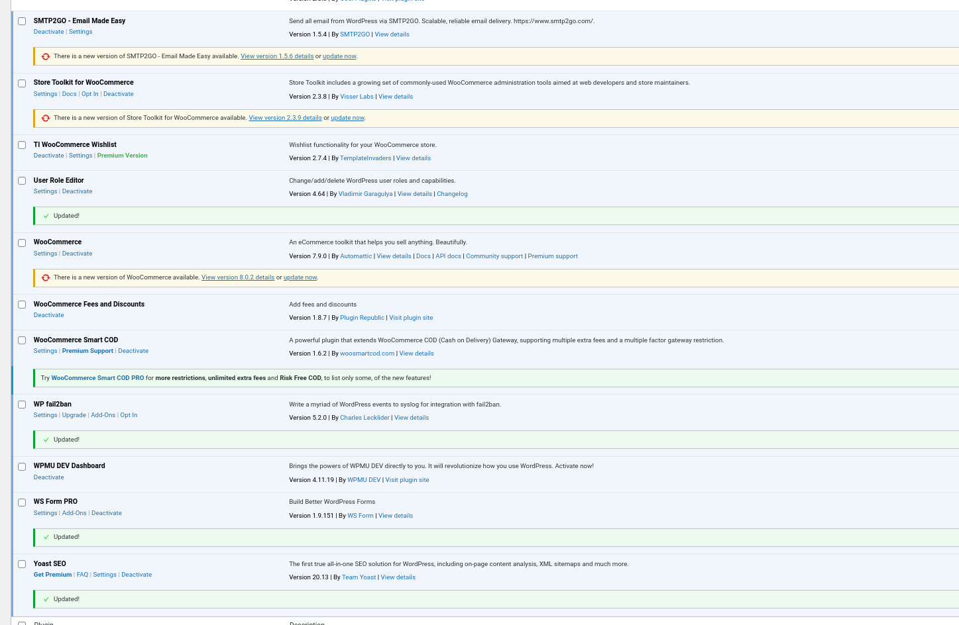Click the green checkmark under WP fail2ban
Image resolution: width=959 pixels, height=625 pixels.
pos(46,440)
